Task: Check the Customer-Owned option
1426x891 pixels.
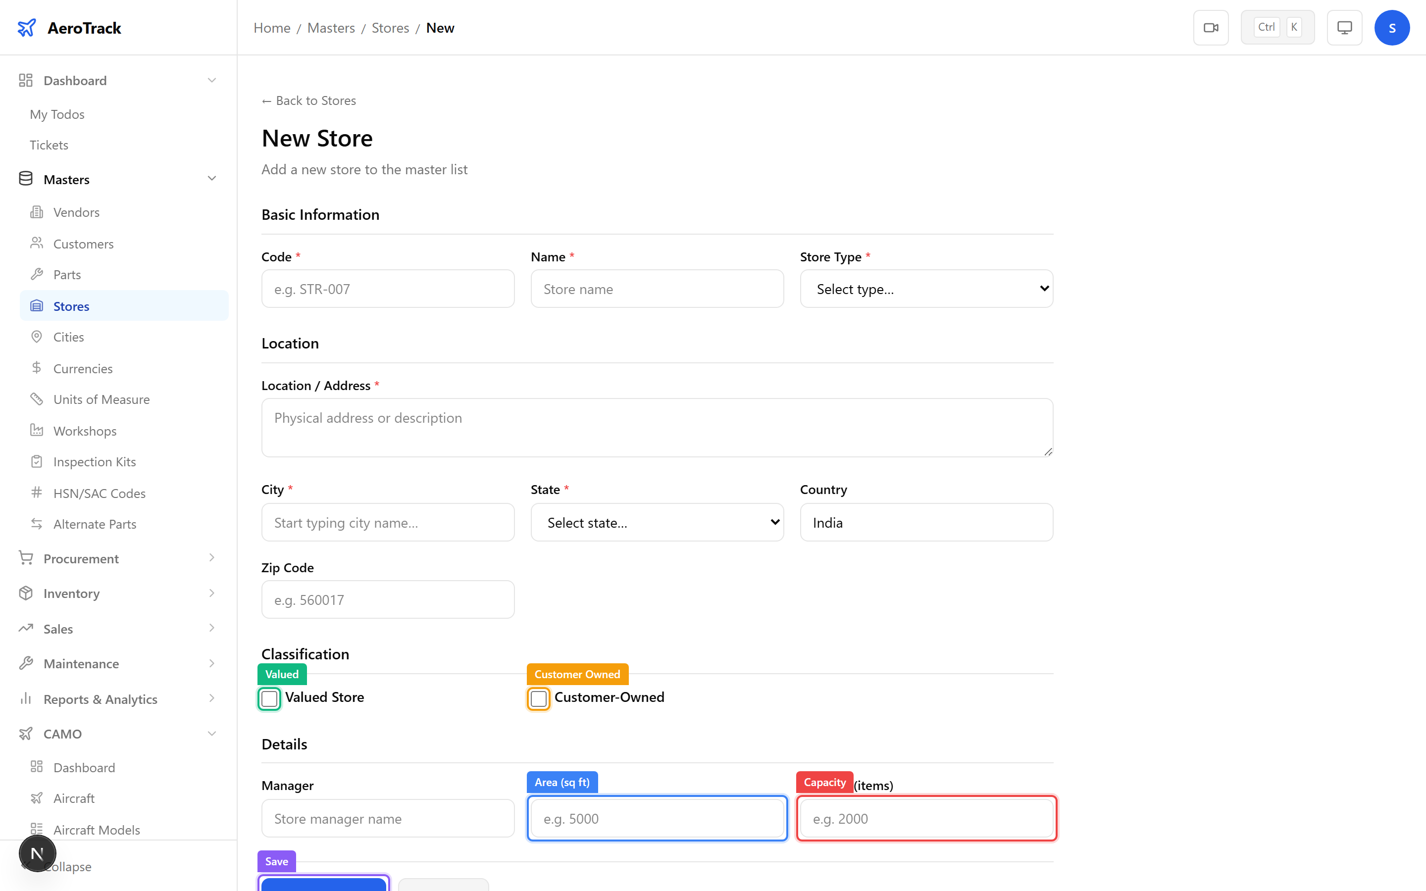Action: coord(537,699)
